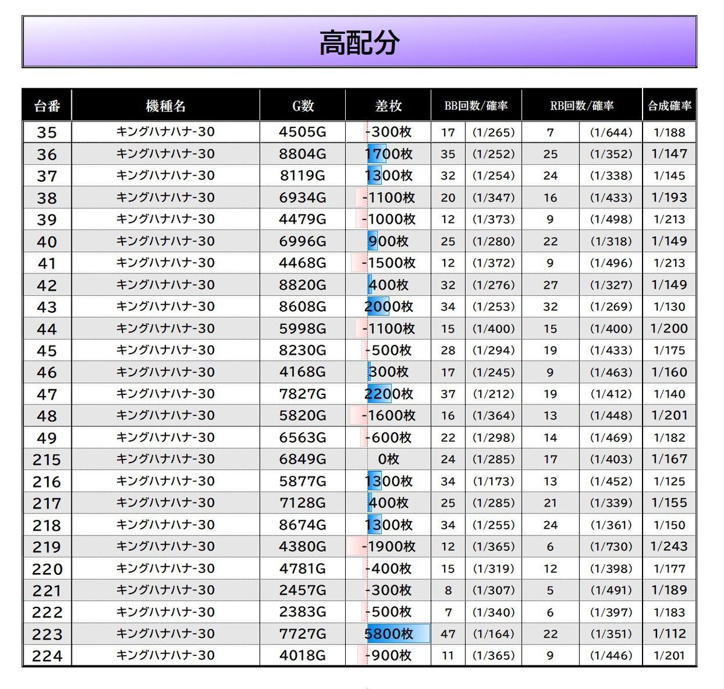Click キングハナハナ-30 in row 223
724x689 pixels.
(x=166, y=633)
